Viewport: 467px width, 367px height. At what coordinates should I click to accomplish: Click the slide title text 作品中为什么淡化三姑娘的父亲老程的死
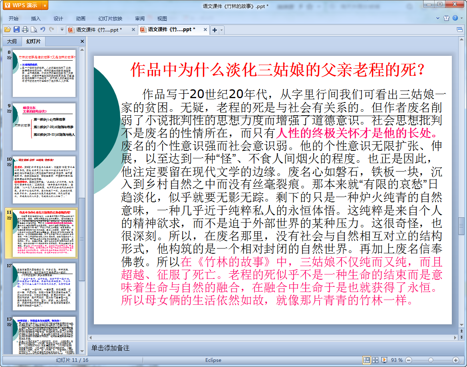pos(278,70)
